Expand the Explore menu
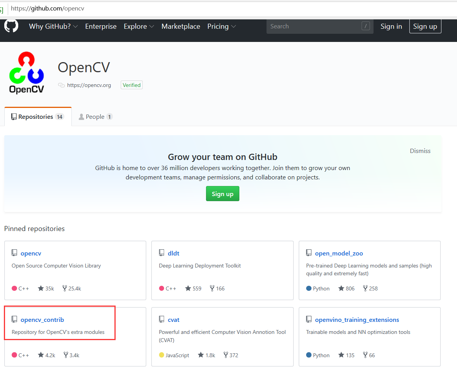 (138, 26)
